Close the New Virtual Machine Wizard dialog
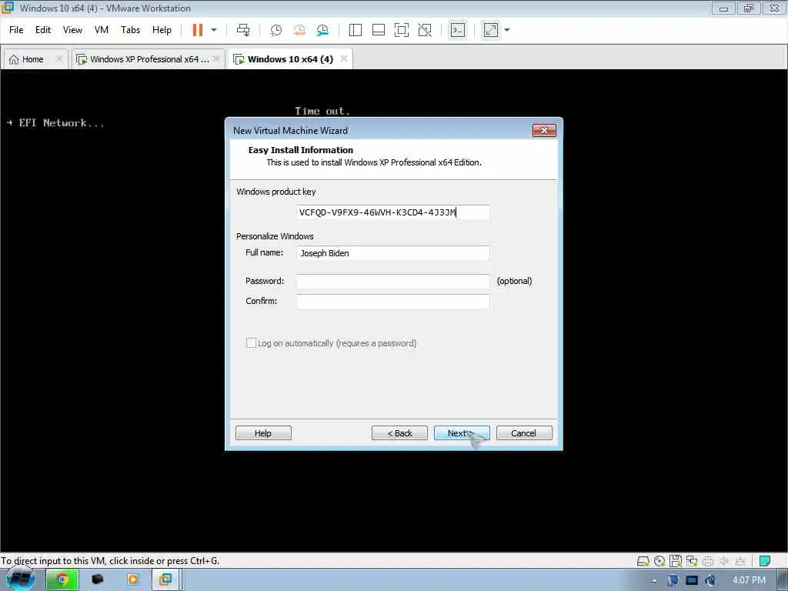The width and height of the screenshot is (788, 591). coord(544,131)
